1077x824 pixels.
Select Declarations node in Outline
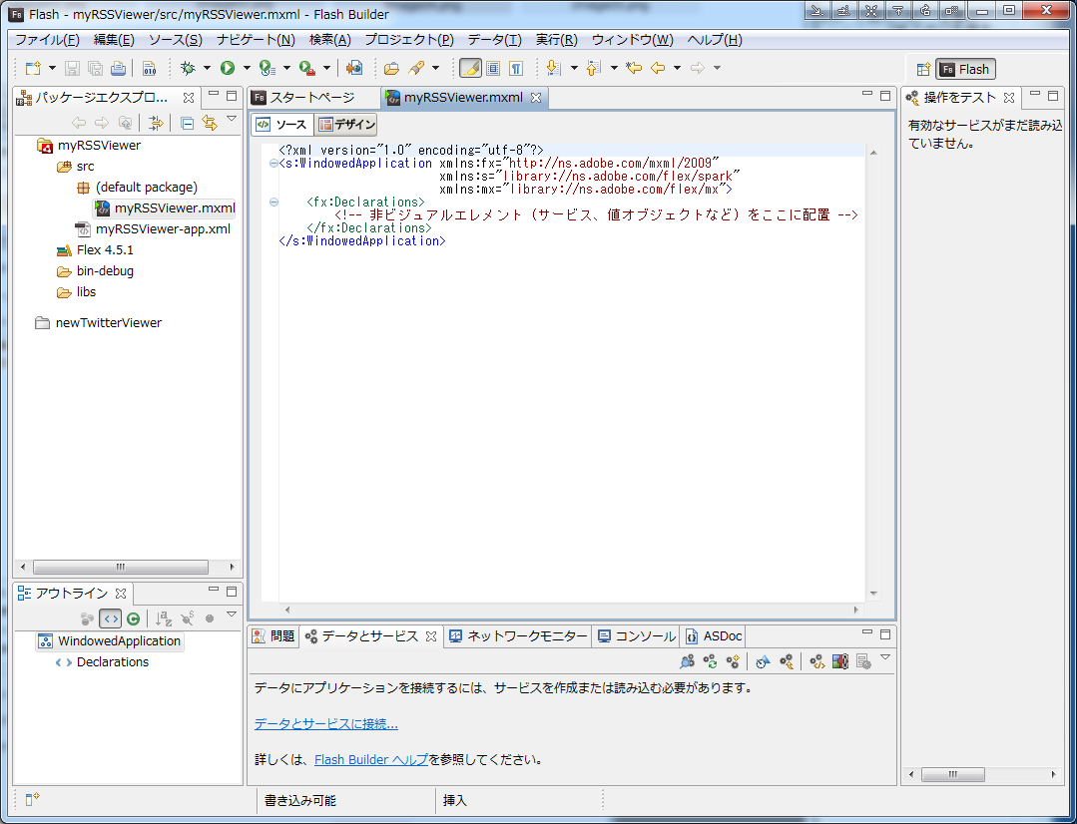(113, 662)
